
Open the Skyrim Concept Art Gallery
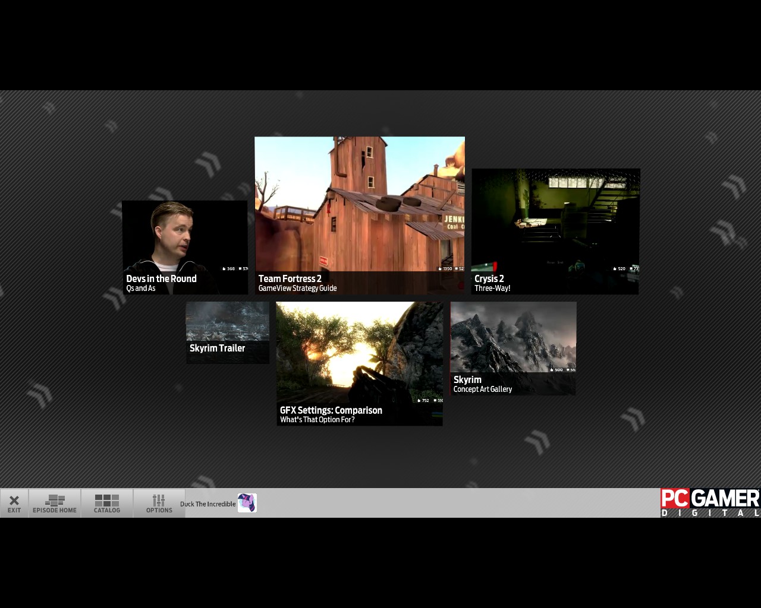(x=513, y=349)
